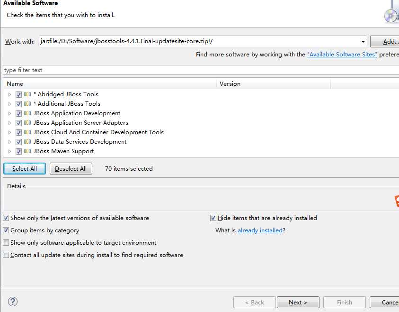The width and height of the screenshot is (399, 312).
Task: Open the Work with dropdown list
Action: [363, 42]
